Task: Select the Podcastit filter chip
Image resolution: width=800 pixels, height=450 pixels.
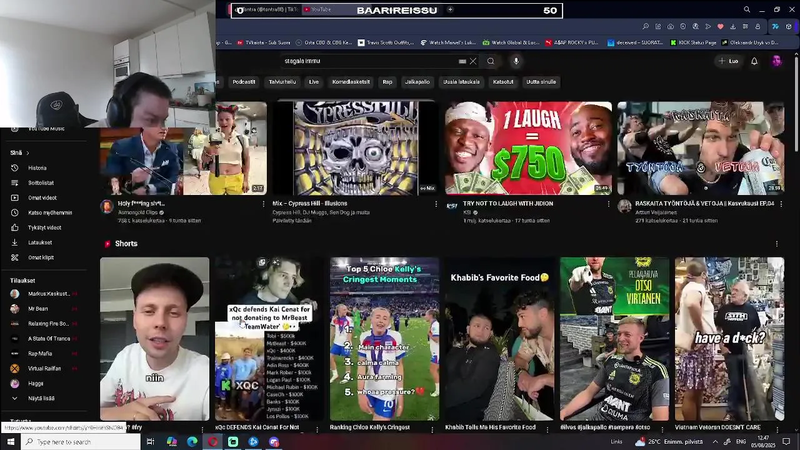Action: pyautogui.click(x=244, y=82)
